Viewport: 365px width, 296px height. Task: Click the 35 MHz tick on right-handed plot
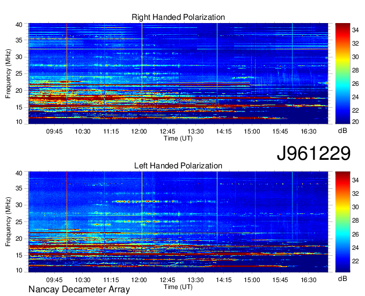click(19, 40)
